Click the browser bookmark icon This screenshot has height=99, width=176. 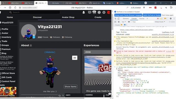[x=144, y=8]
